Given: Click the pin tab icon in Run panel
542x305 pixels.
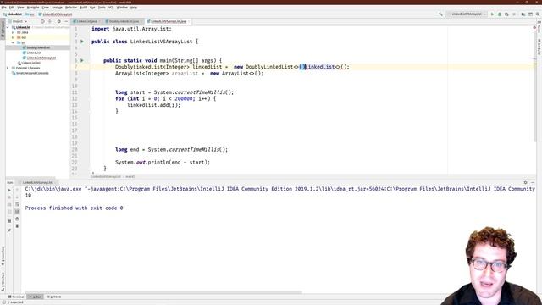Looking at the screenshot, I should coord(9,230).
